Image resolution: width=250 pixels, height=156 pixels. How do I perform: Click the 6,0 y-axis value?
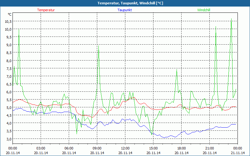9,92
